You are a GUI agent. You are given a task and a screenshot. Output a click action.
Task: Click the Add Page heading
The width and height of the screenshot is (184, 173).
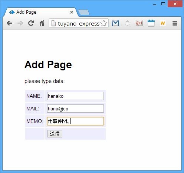coord(48,65)
